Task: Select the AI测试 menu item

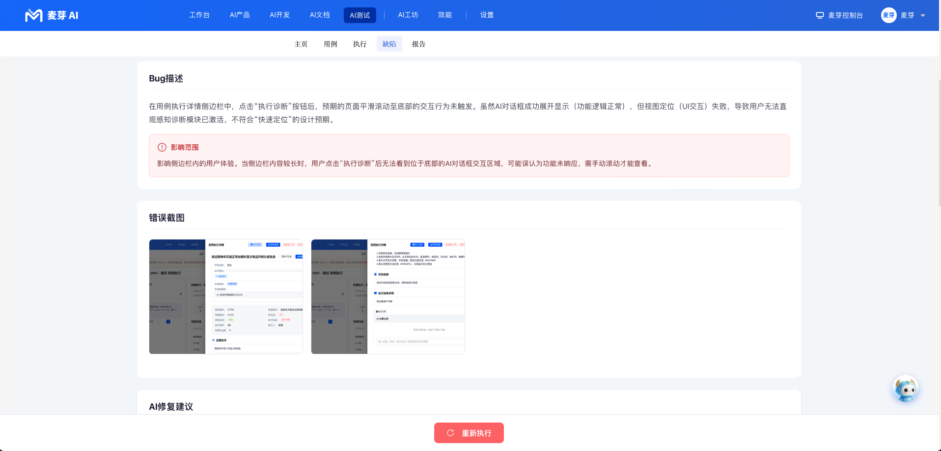Action: pyautogui.click(x=360, y=15)
